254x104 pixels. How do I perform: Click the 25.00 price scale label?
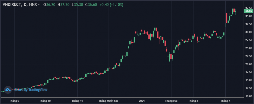249,48
